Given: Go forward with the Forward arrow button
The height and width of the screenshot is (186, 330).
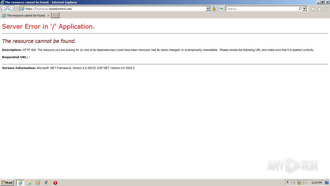Looking at the screenshot, I should pyautogui.click(x=11, y=9).
